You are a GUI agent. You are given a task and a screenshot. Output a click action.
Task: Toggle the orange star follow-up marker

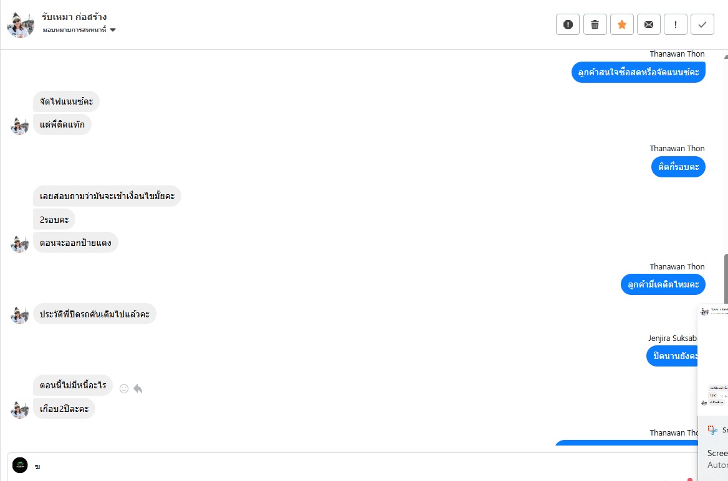621,25
